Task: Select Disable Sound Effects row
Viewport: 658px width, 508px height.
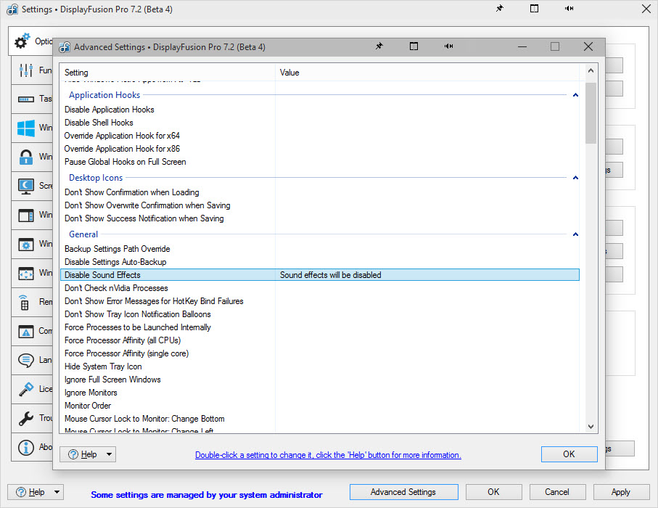Action: pyautogui.click(x=320, y=275)
